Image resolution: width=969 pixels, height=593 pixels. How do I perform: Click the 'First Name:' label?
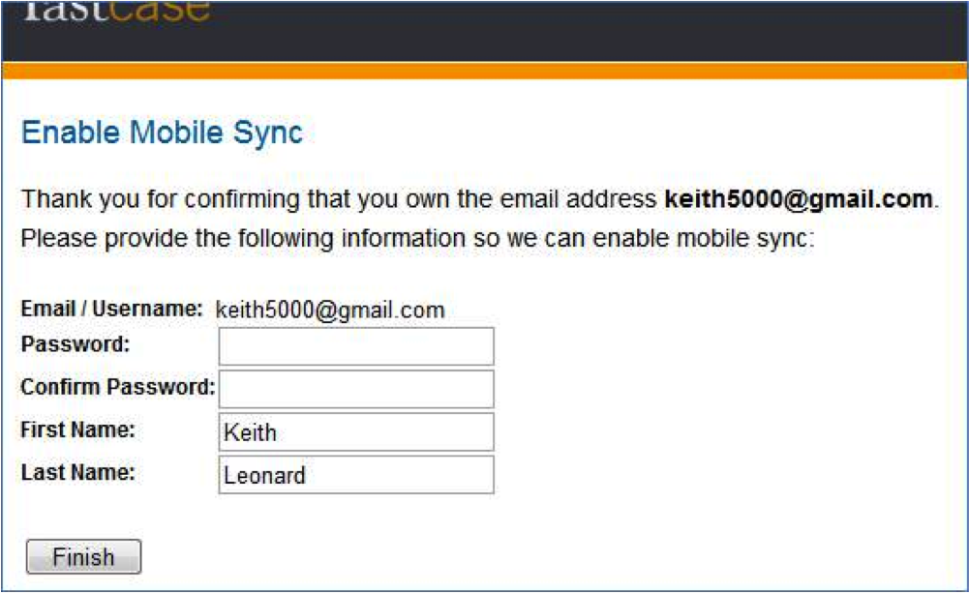[x=77, y=430]
